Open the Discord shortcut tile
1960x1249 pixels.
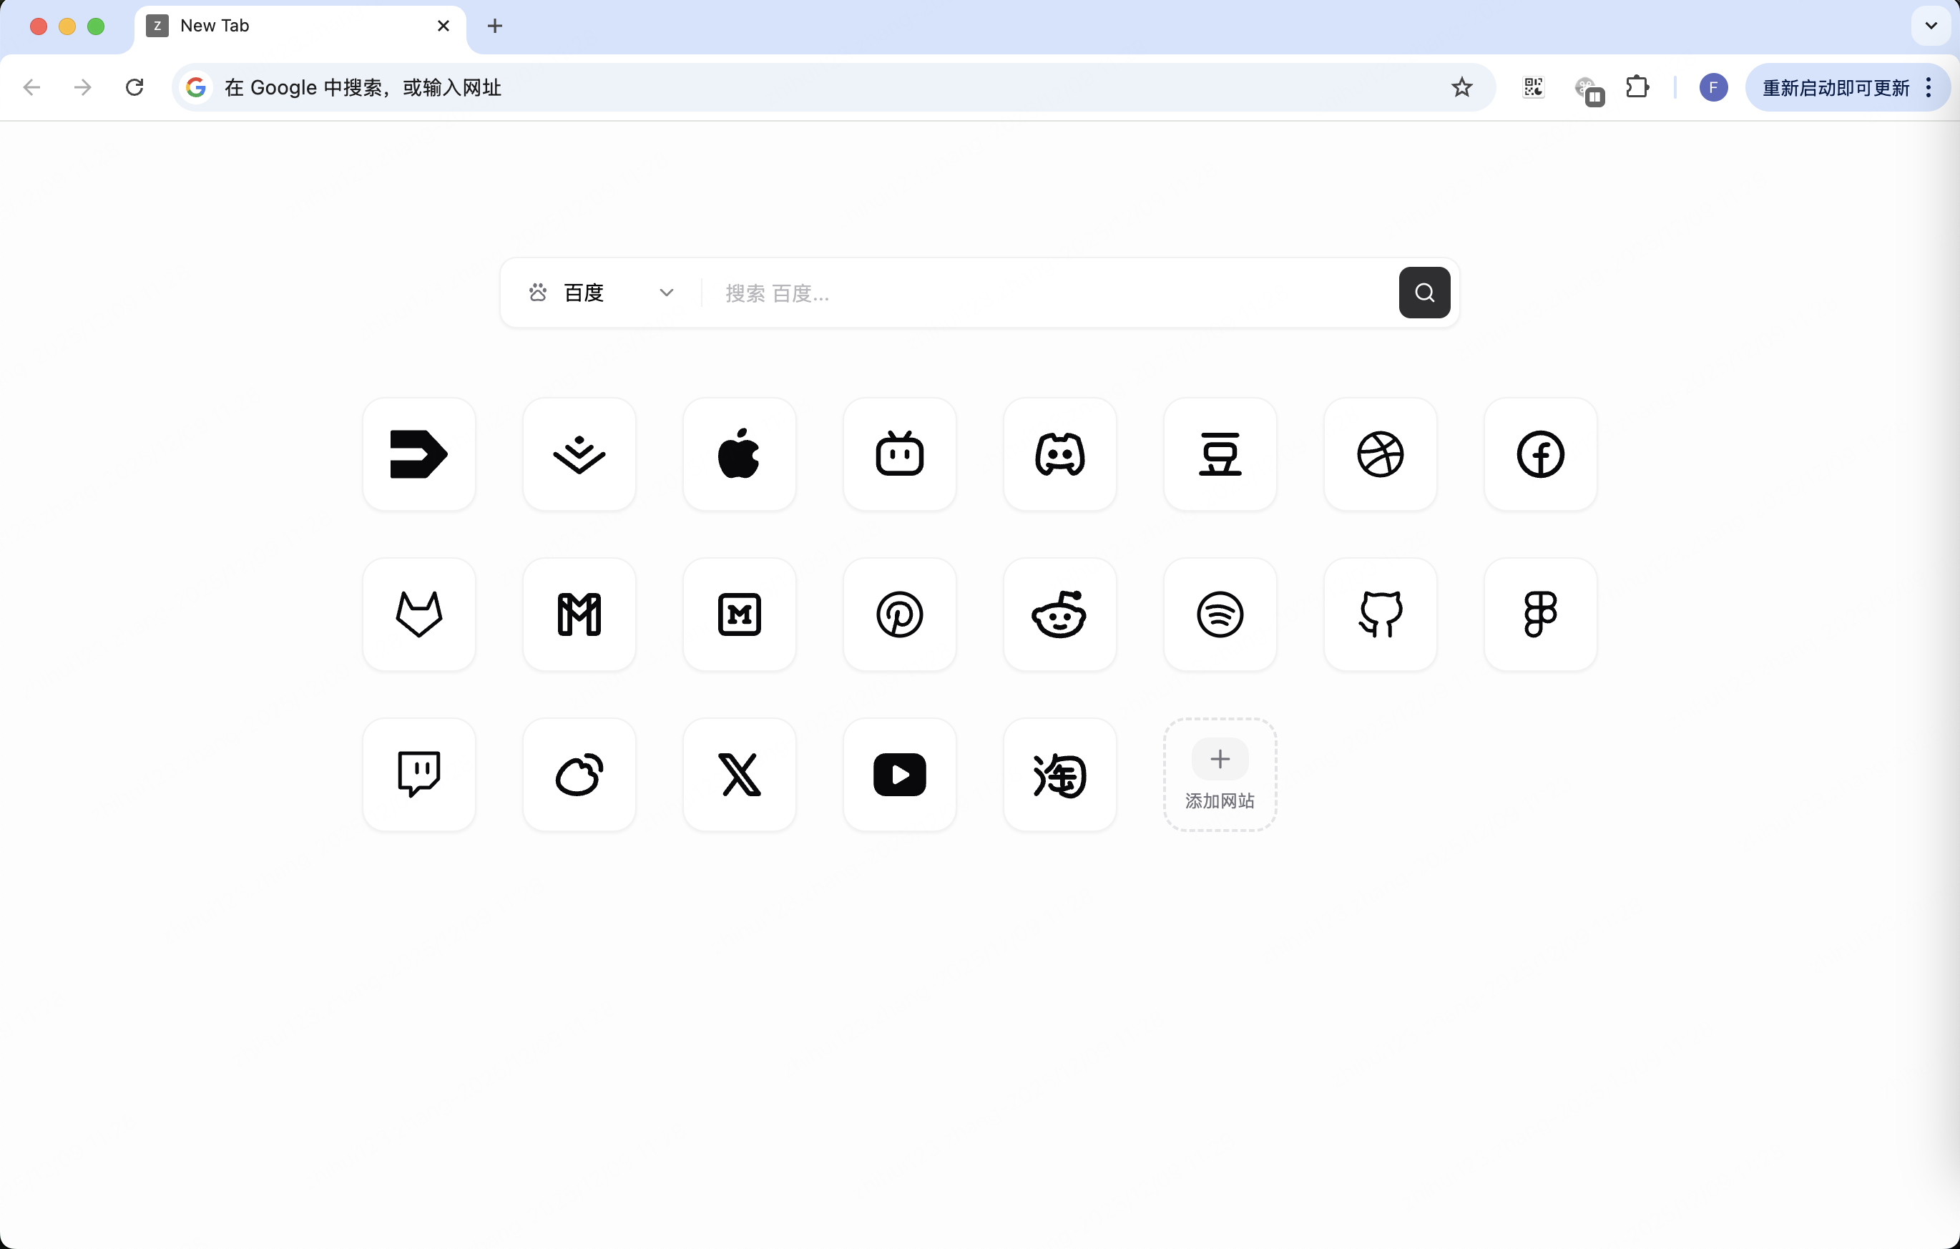(1059, 454)
